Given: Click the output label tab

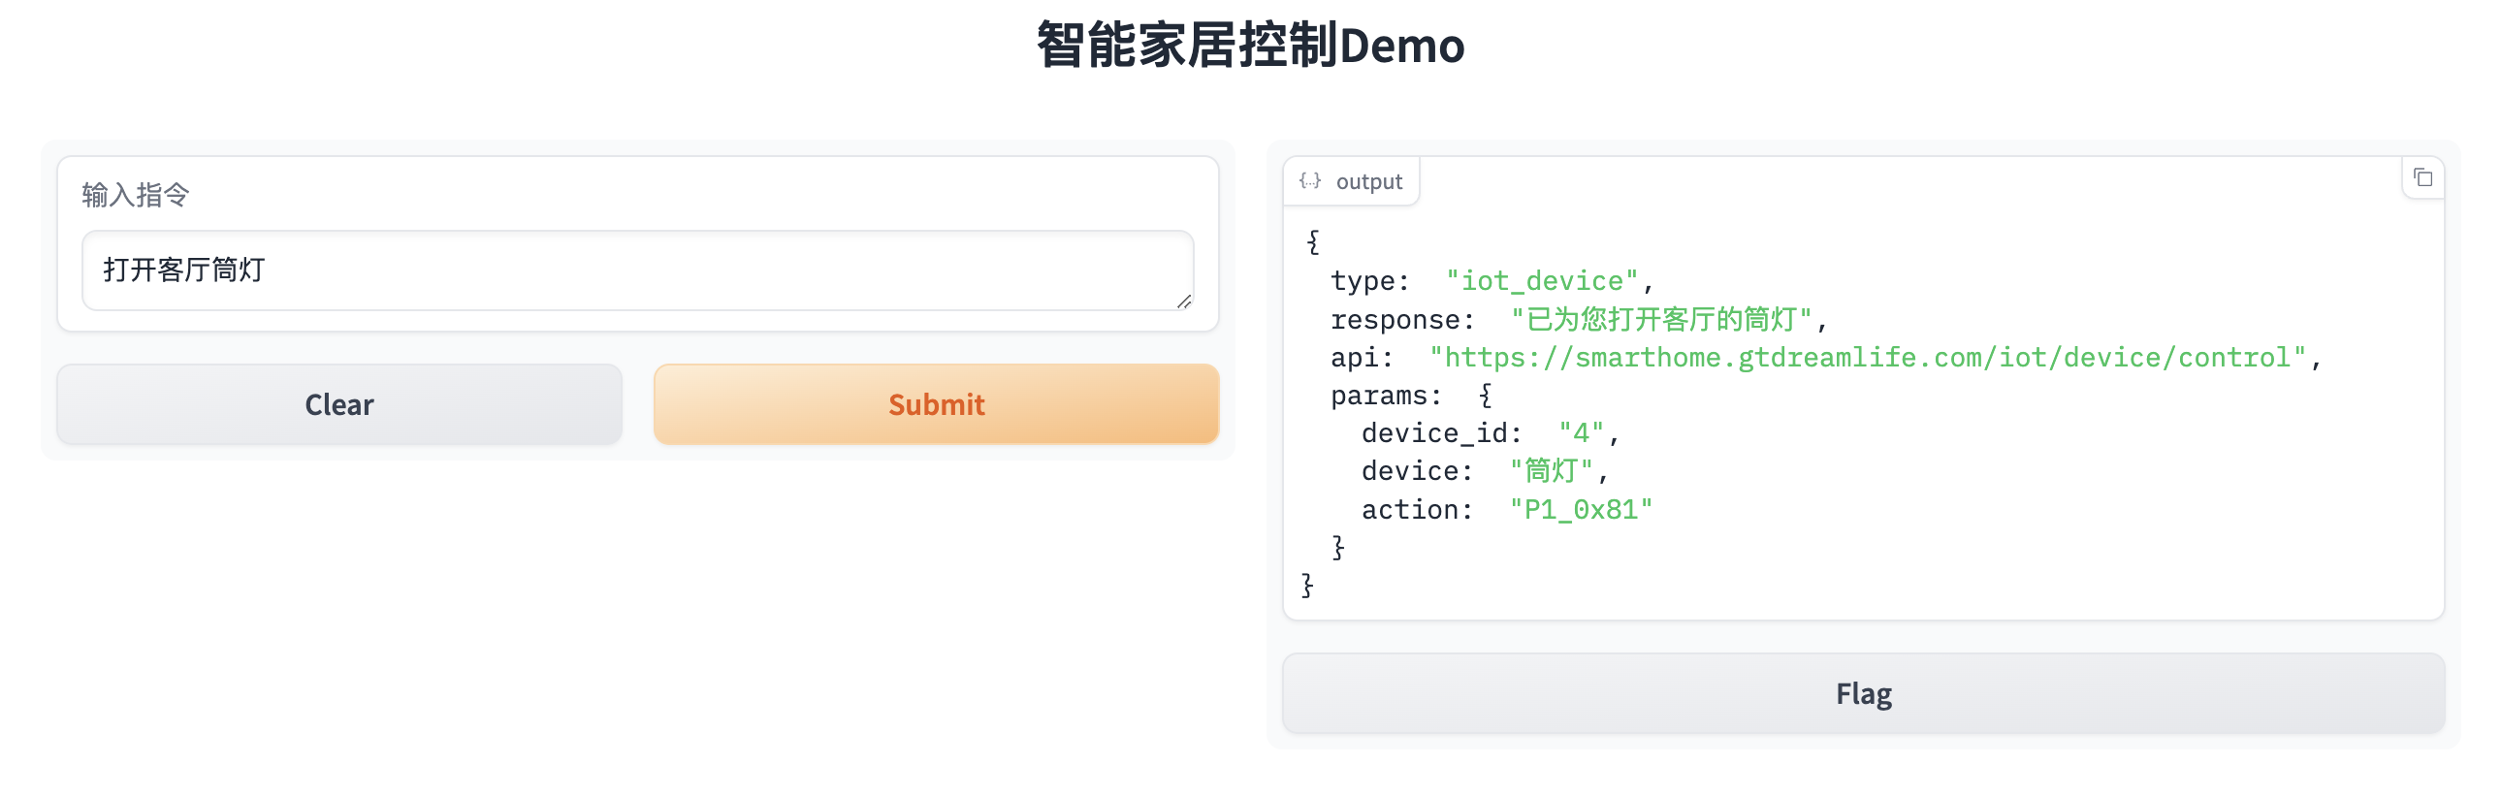Looking at the screenshot, I should pyautogui.click(x=1350, y=180).
